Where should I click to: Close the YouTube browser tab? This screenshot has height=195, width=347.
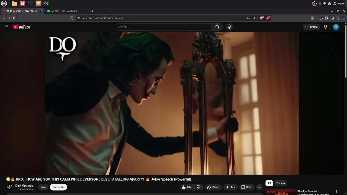(41, 11)
